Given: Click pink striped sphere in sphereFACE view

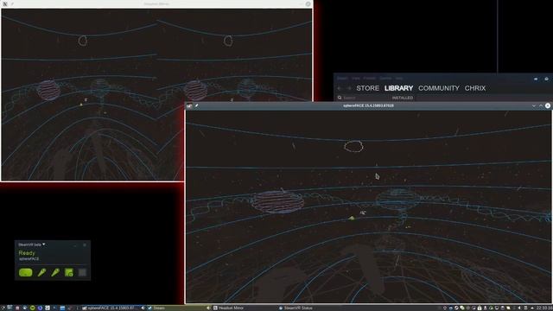Looking at the screenshot, I should [x=277, y=201].
